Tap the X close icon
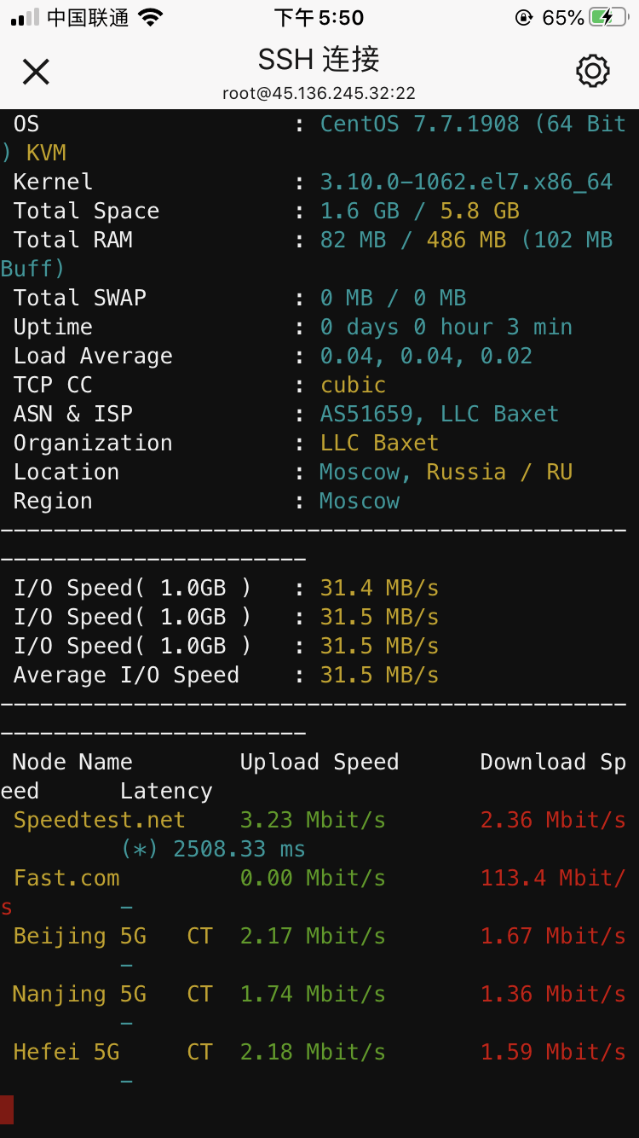The image size is (639, 1138). [x=36, y=72]
